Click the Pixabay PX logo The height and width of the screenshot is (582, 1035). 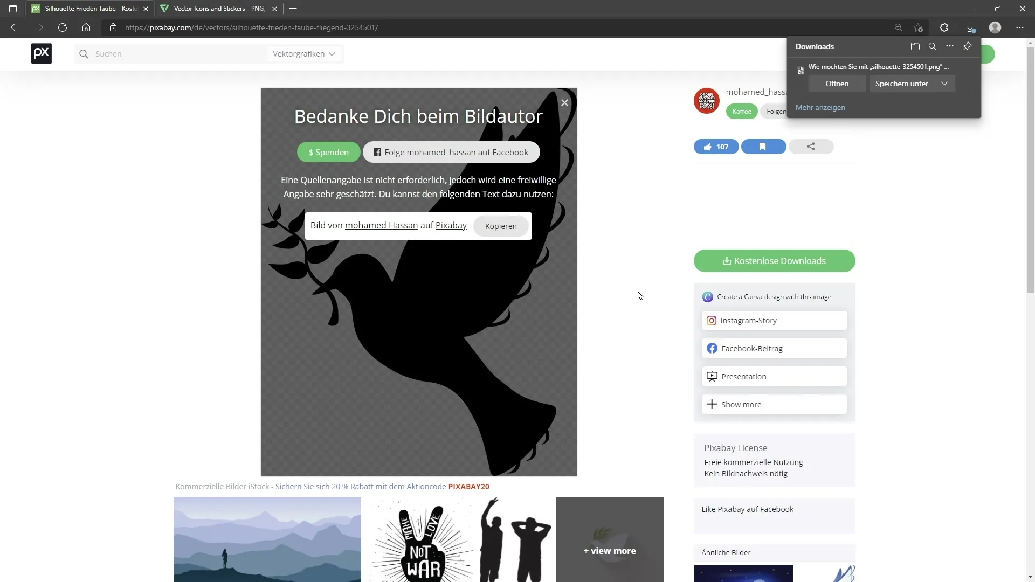point(42,53)
